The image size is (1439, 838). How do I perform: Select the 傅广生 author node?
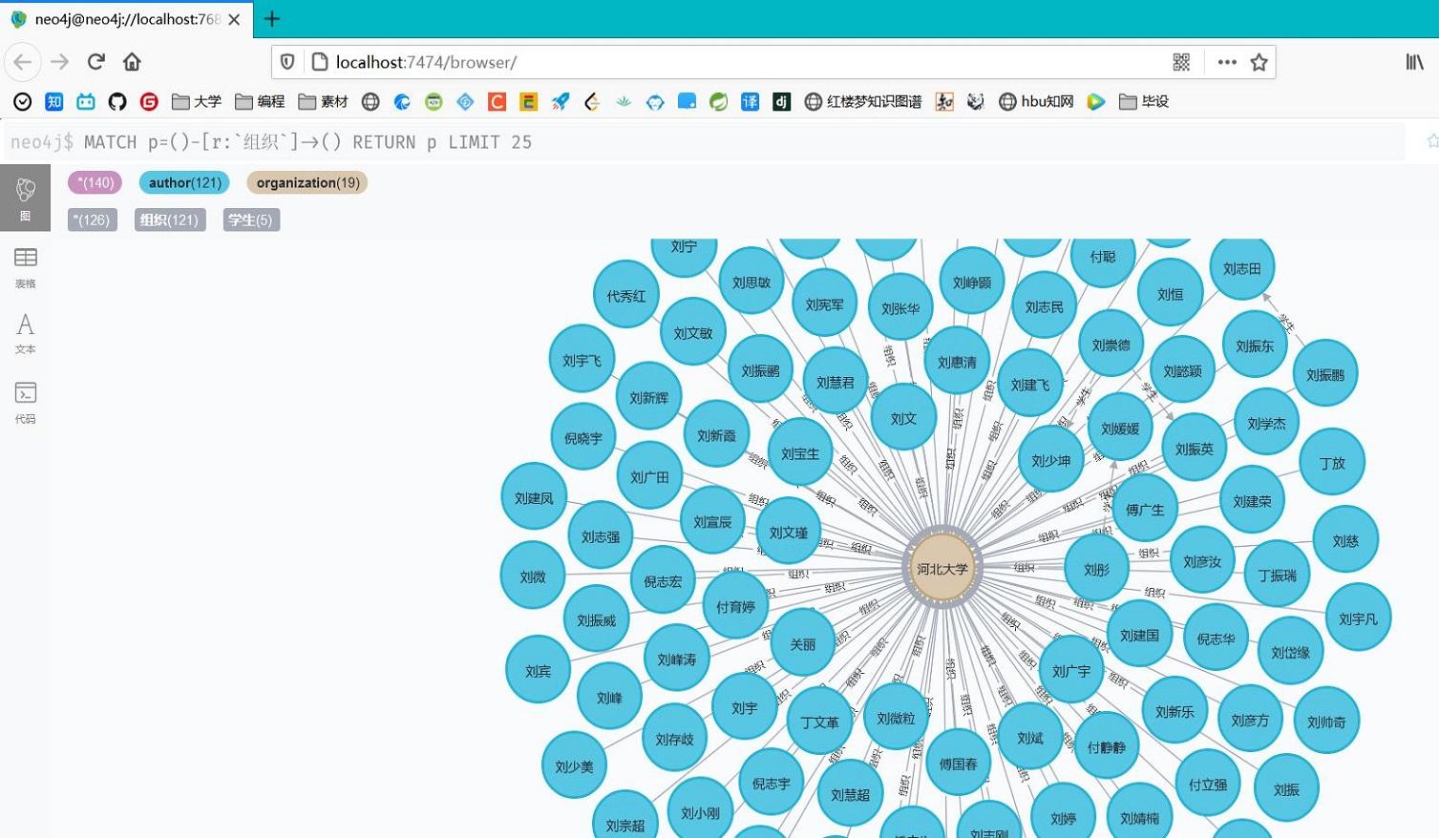(x=1145, y=509)
